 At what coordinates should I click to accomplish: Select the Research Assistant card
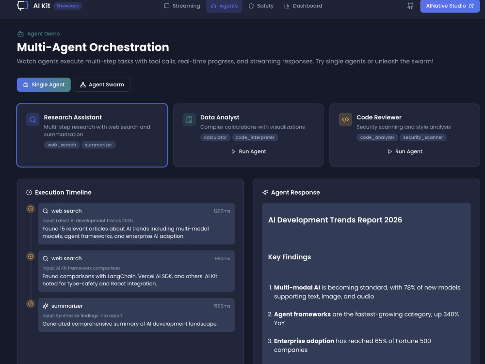(x=92, y=135)
